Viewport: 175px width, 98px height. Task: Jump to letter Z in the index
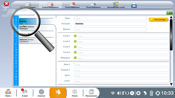(x=16, y=85)
